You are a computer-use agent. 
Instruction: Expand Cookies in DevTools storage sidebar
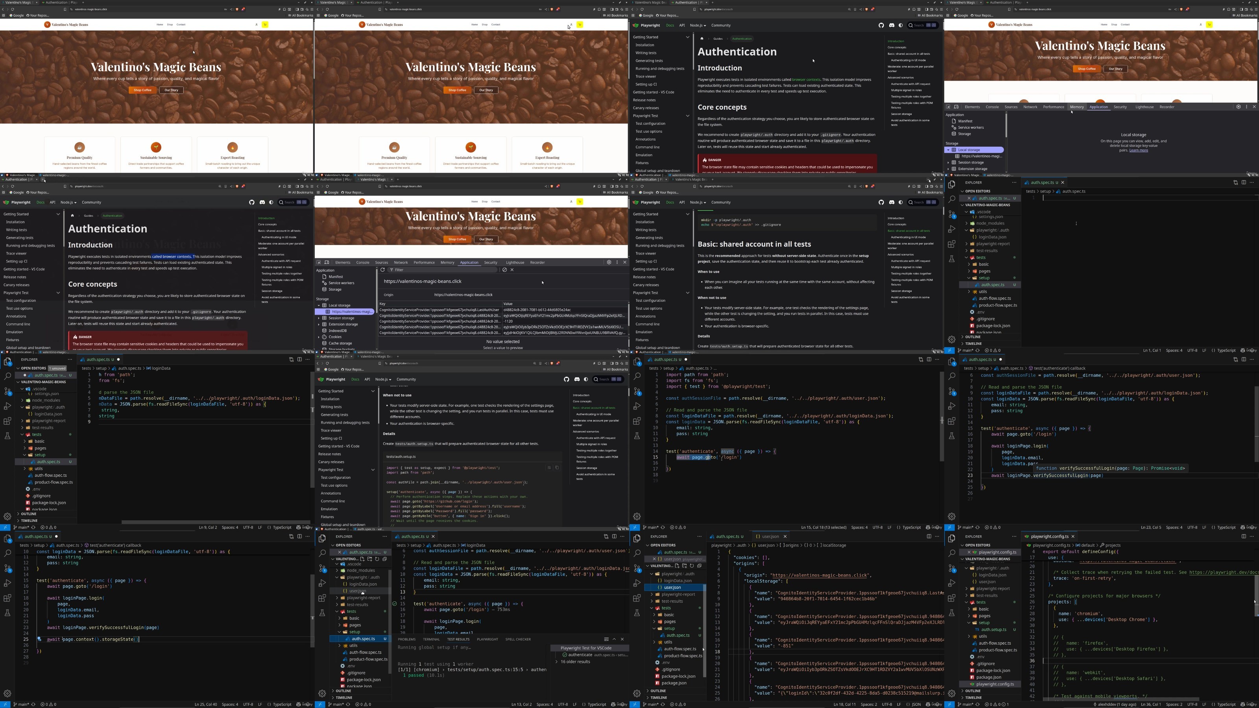(x=319, y=337)
